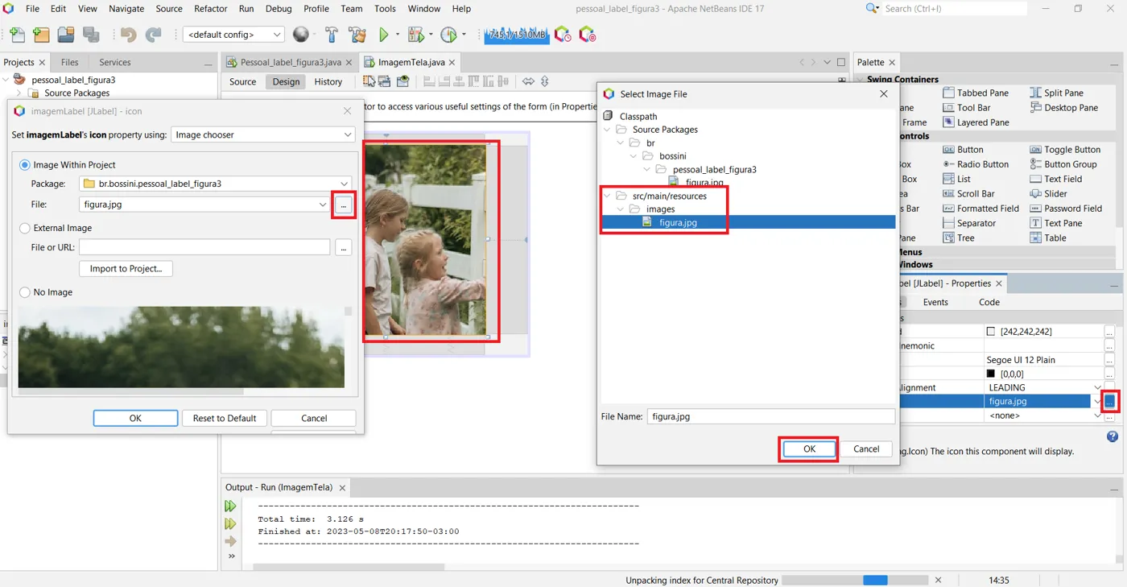This screenshot has width=1127, height=587.
Task: Click the [242,242,242] color swatch in Properties
Action: click(991, 332)
